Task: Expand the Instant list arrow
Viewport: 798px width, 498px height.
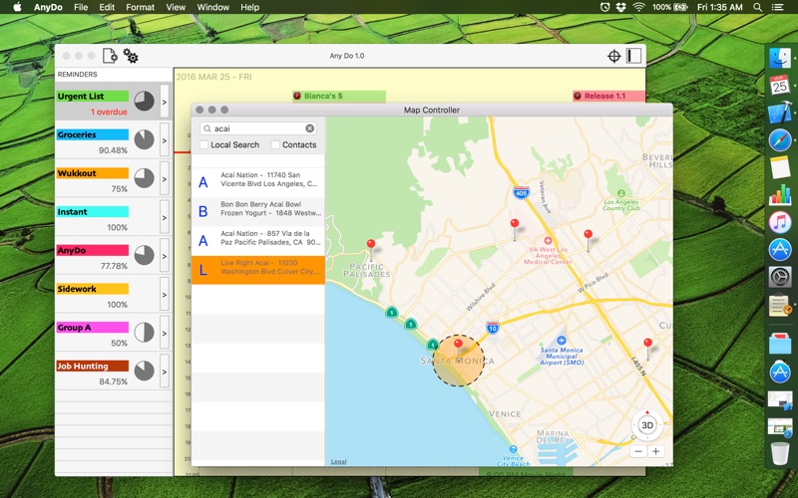Action: [x=165, y=217]
